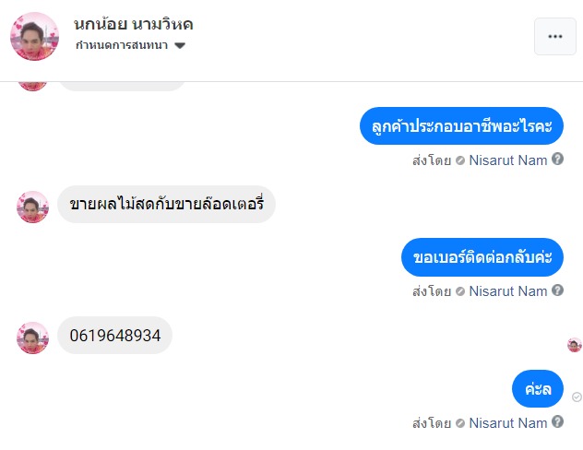
Task: Click the help icon under the occupation question
Action: pyautogui.click(x=557, y=160)
